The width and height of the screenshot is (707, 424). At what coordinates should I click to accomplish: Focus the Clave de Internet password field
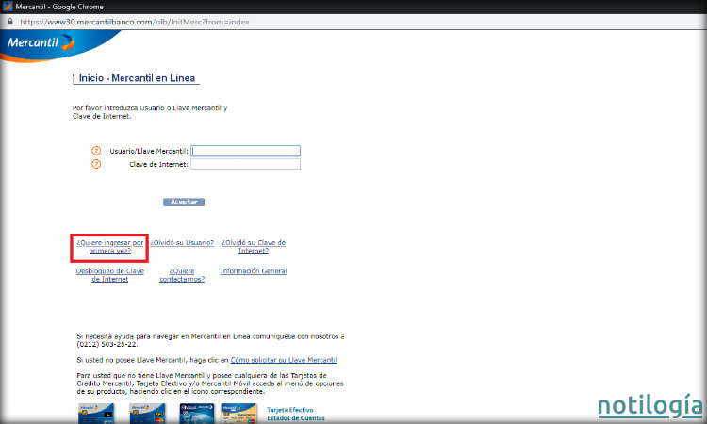click(245, 164)
